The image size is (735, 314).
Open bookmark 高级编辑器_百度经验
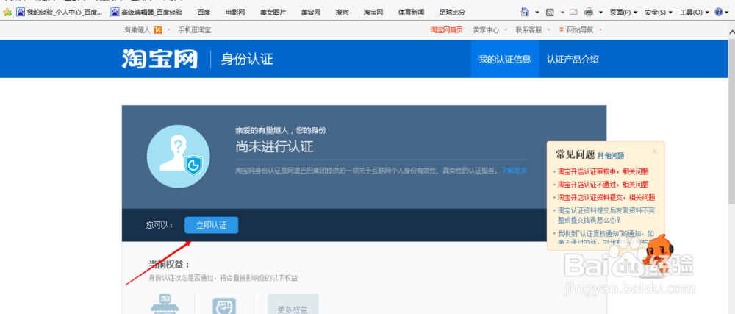click(x=147, y=13)
